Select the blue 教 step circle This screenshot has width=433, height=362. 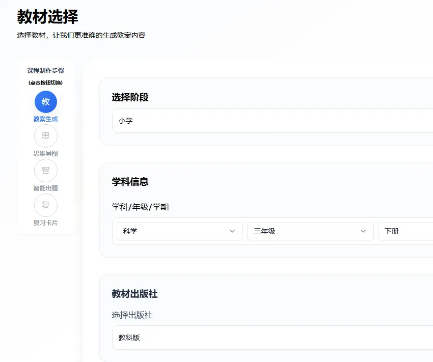pos(46,102)
